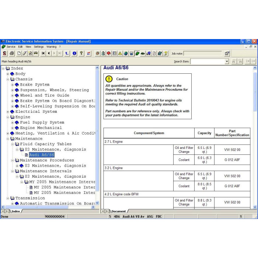This screenshot has width=258, height=258.
Task: Click the globe icon in the toolbar
Action: click(126, 53)
